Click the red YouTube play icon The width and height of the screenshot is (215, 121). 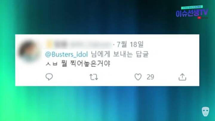tap(199, 18)
